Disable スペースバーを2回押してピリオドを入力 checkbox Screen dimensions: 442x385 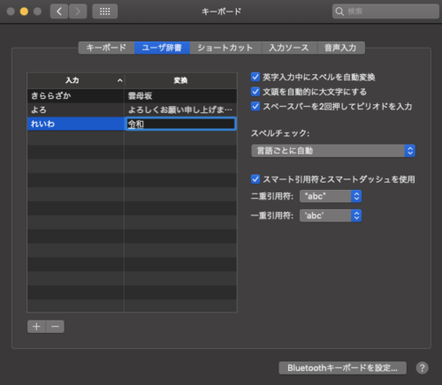255,106
